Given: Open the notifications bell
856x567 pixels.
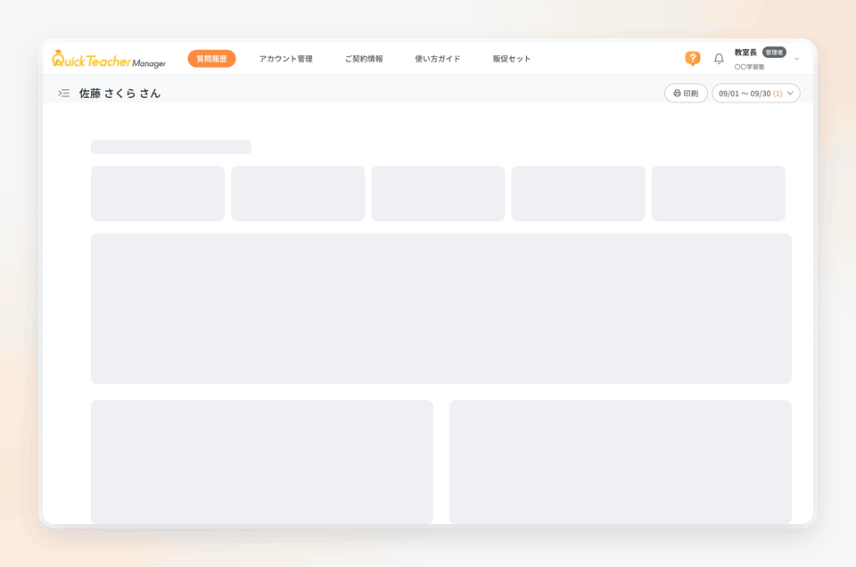Looking at the screenshot, I should (719, 58).
